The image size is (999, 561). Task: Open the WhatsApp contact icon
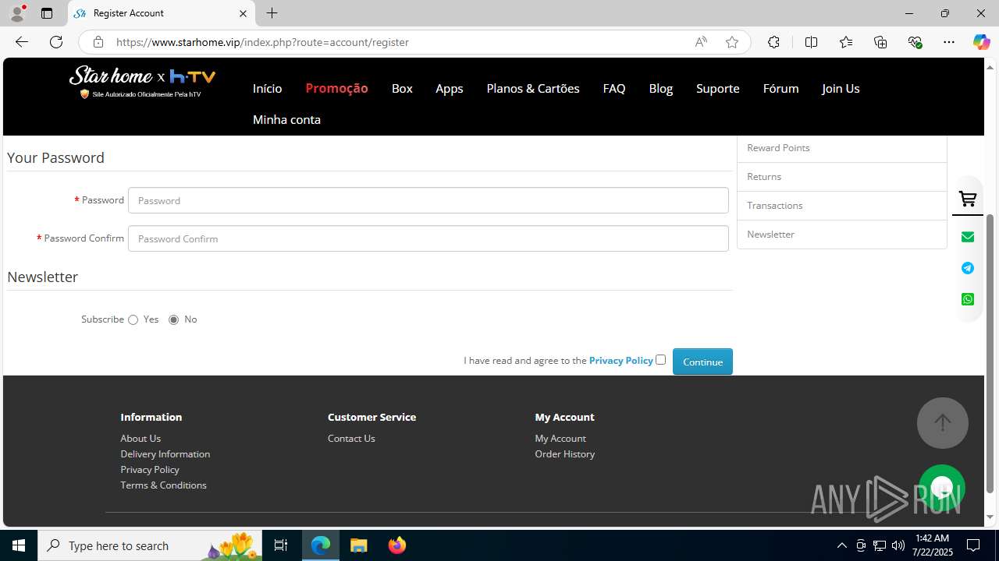968,299
